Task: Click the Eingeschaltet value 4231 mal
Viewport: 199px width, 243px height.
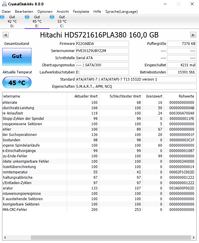Action: (182, 65)
